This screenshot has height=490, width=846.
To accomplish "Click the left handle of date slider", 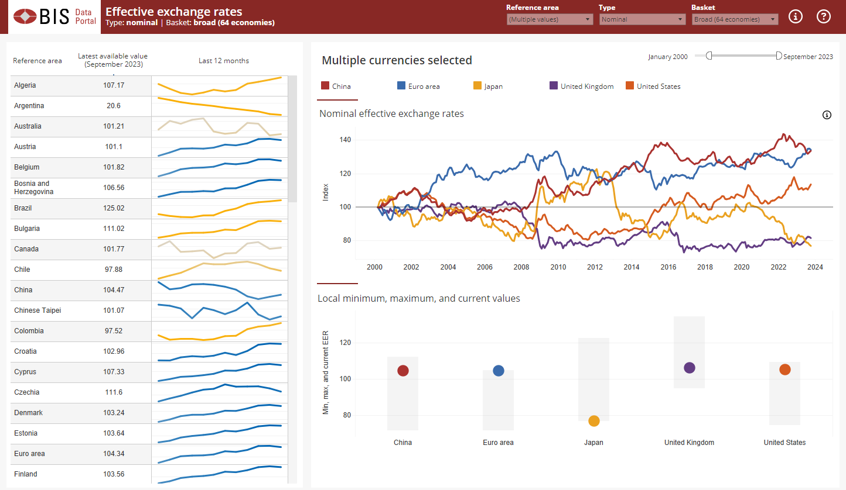I will [709, 56].
